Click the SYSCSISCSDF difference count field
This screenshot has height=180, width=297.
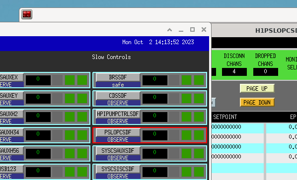tap(155, 172)
